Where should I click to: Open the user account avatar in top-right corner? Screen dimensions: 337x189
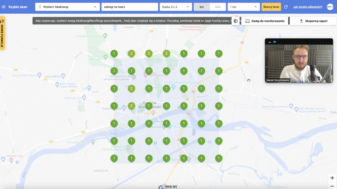[x=330, y=7]
